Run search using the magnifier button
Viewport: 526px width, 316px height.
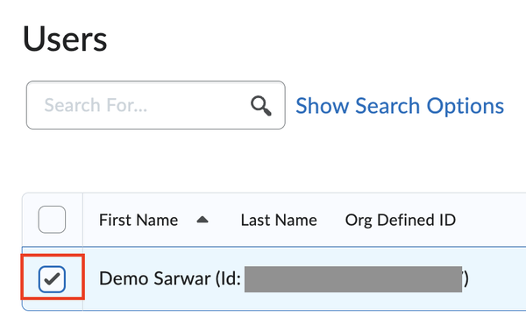261,106
